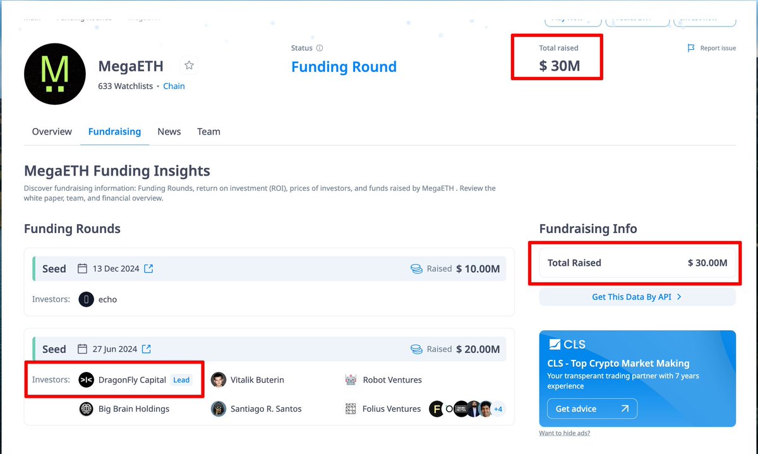Switch to the Overview tab
Screen dimensions: 758x454
[52, 131]
